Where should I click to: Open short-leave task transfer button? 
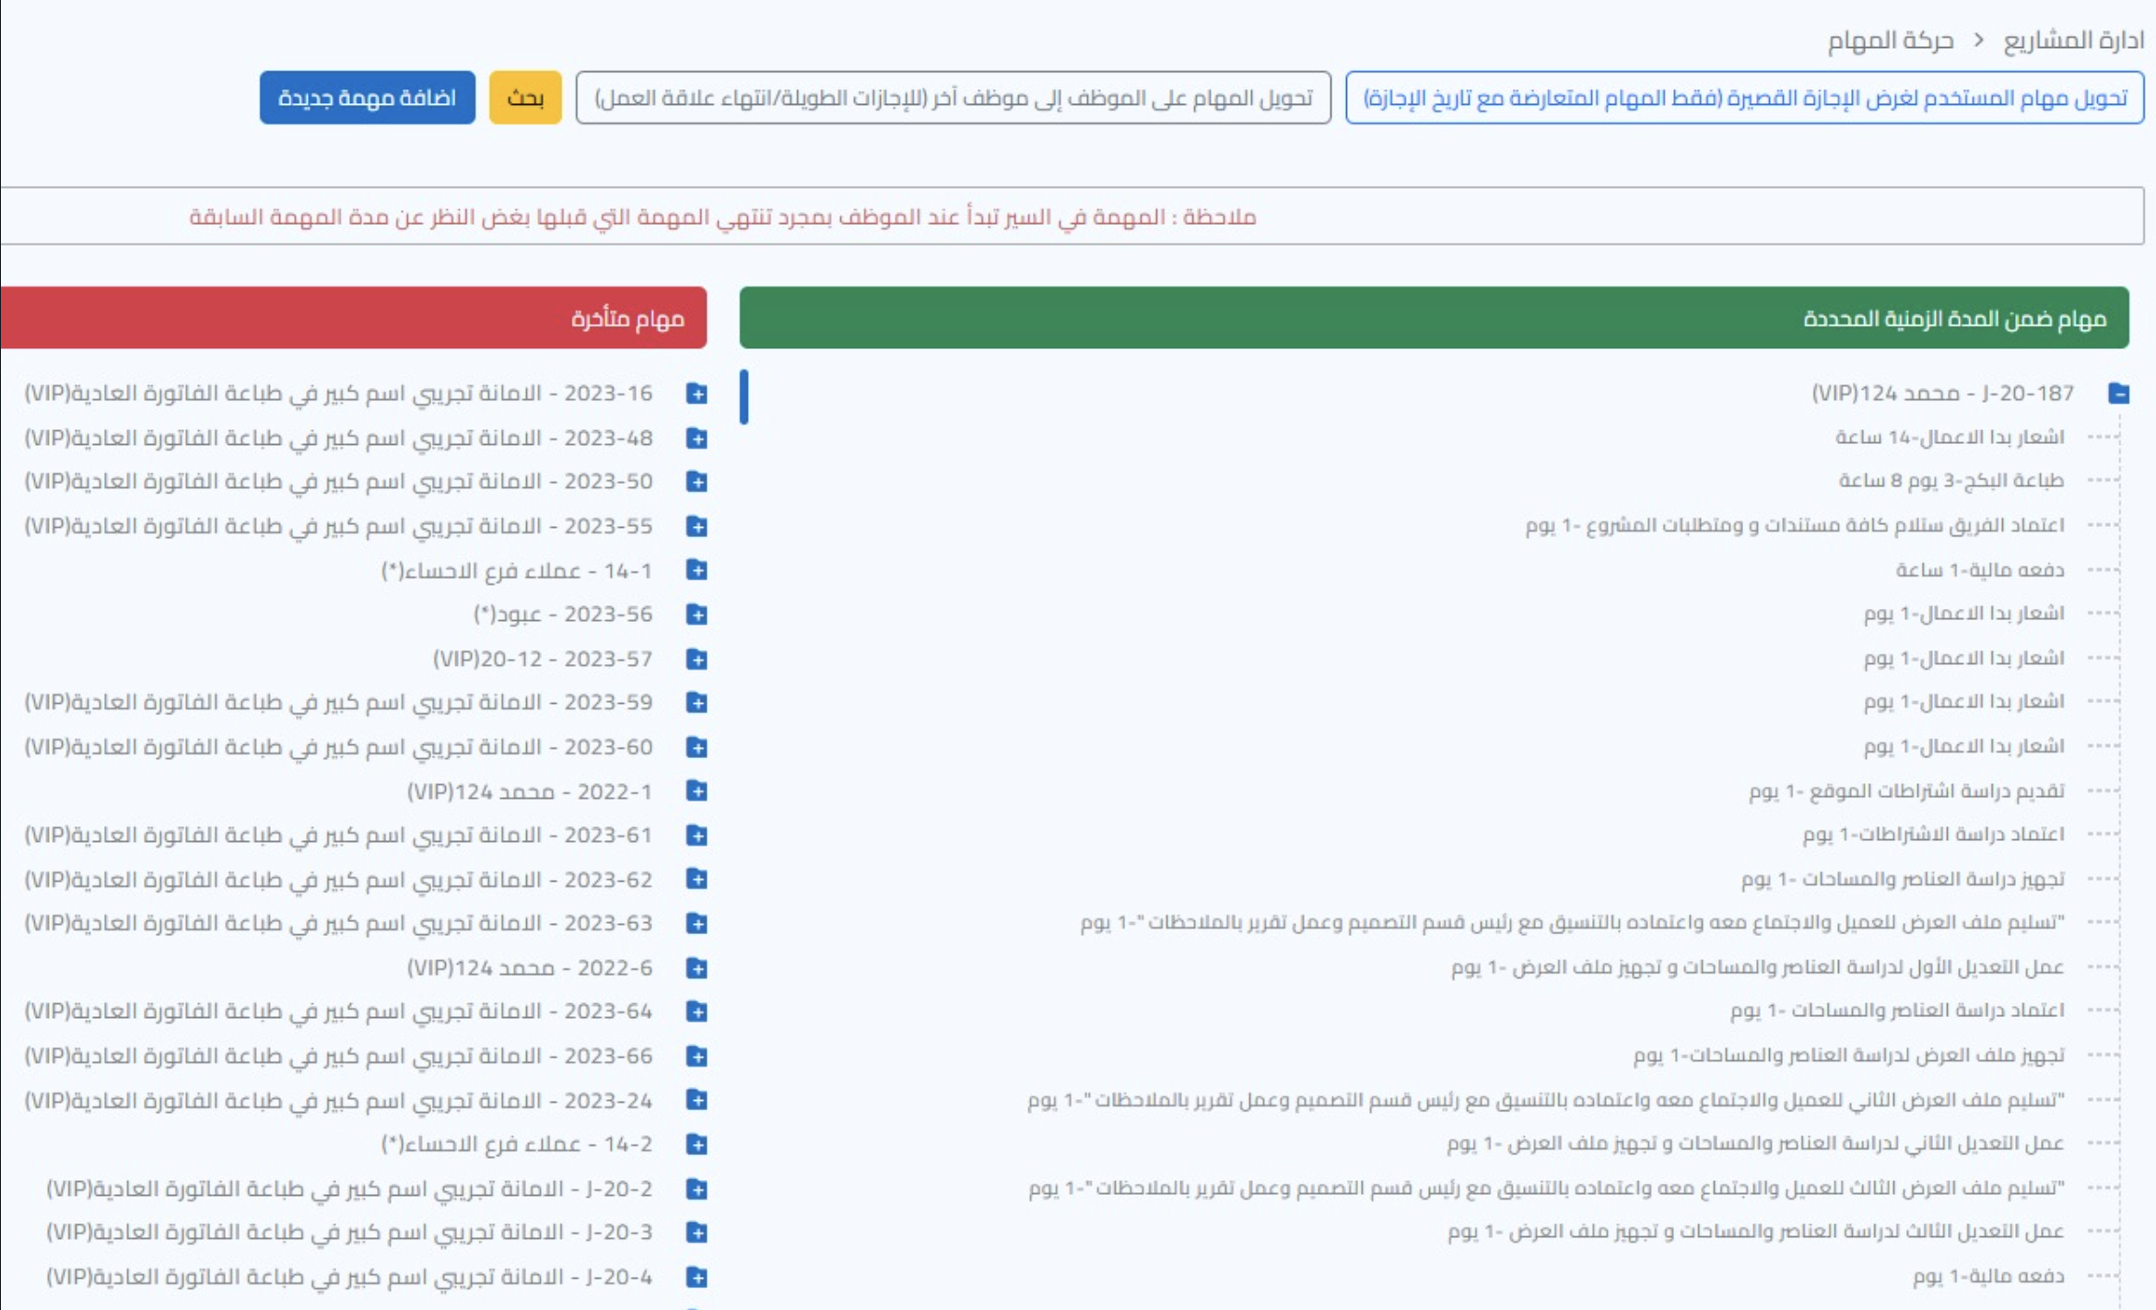(x=1744, y=98)
